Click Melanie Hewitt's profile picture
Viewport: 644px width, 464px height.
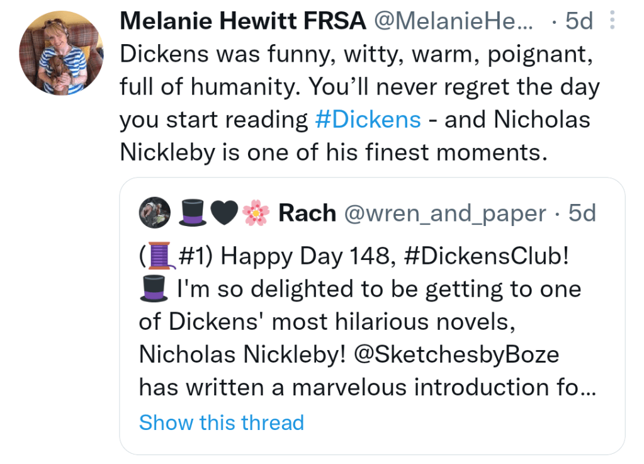60,54
